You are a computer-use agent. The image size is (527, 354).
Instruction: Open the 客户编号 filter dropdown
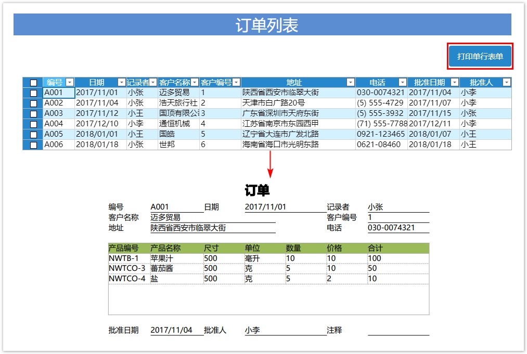point(236,82)
